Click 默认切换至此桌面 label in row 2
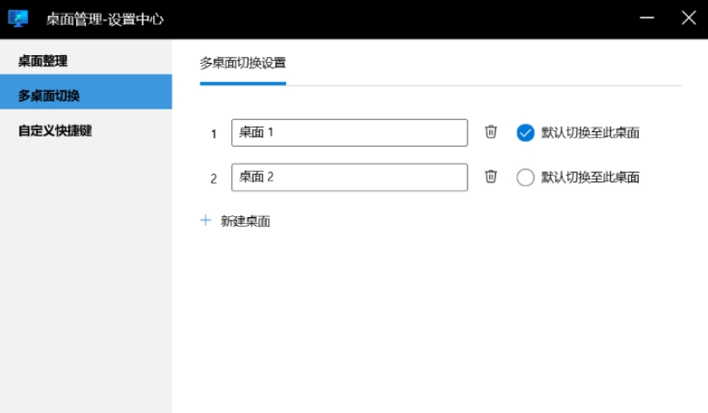The height and width of the screenshot is (413, 708). [590, 178]
